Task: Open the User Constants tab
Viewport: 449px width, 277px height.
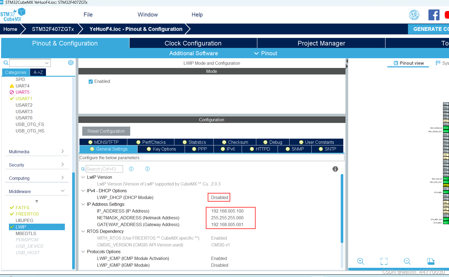Action: [317, 142]
